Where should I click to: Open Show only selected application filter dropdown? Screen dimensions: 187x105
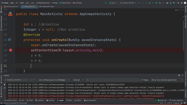tap(167, 80)
